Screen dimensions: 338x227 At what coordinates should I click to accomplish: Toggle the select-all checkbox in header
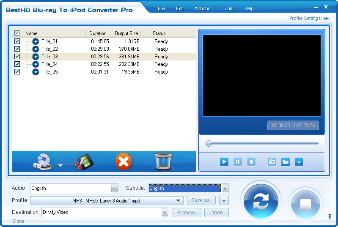coord(17,33)
